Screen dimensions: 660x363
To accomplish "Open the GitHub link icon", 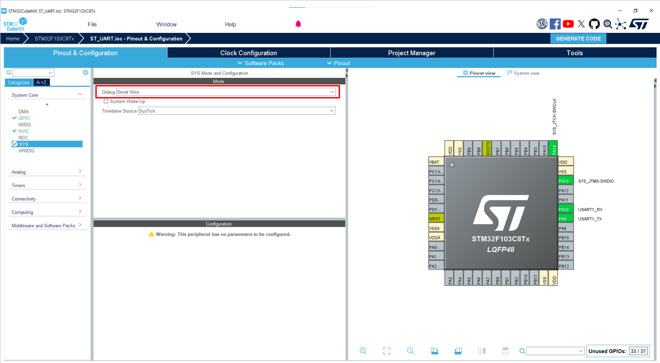I will (594, 24).
